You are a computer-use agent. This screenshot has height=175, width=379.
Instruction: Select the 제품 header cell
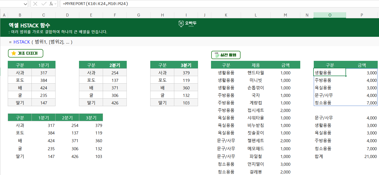point(256,65)
